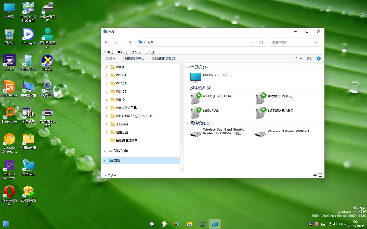Open Dxdiag desktop shortcut
367x229 pixels.
pyautogui.click(x=47, y=63)
